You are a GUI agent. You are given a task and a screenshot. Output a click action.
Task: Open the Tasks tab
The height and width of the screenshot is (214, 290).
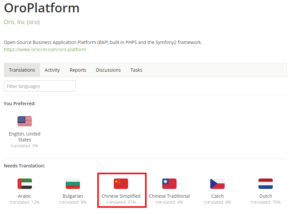point(136,70)
